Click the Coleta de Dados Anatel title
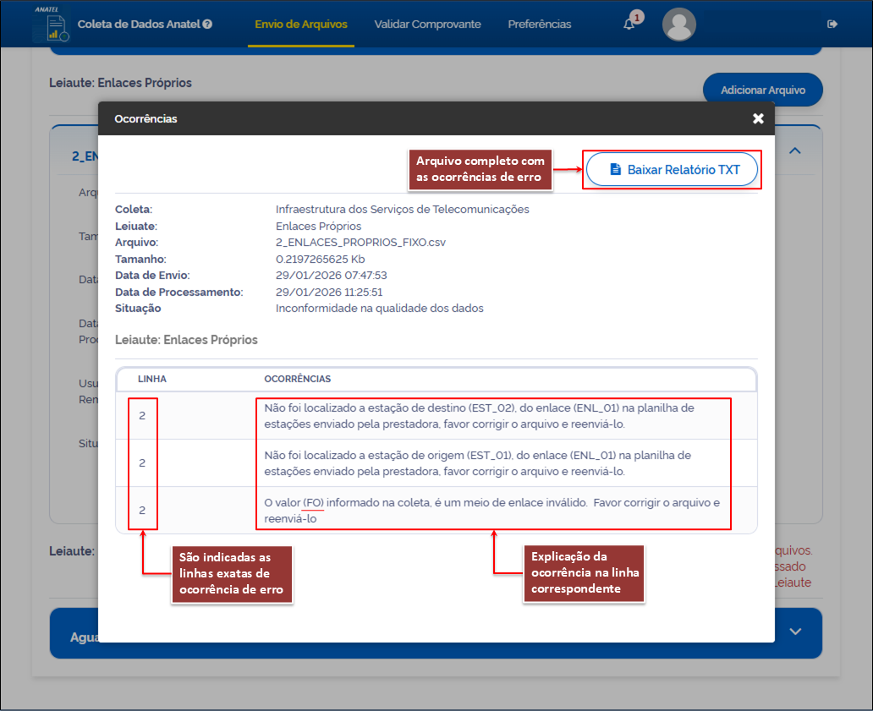The image size is (873, 711). coord(139,25)
